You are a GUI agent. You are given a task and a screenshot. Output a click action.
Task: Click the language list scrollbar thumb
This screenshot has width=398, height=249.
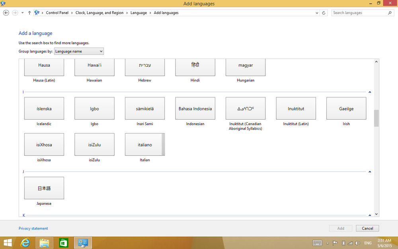click(376, 118)
